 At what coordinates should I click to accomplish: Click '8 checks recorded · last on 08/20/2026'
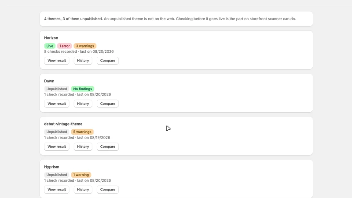[x=79, y=51]
